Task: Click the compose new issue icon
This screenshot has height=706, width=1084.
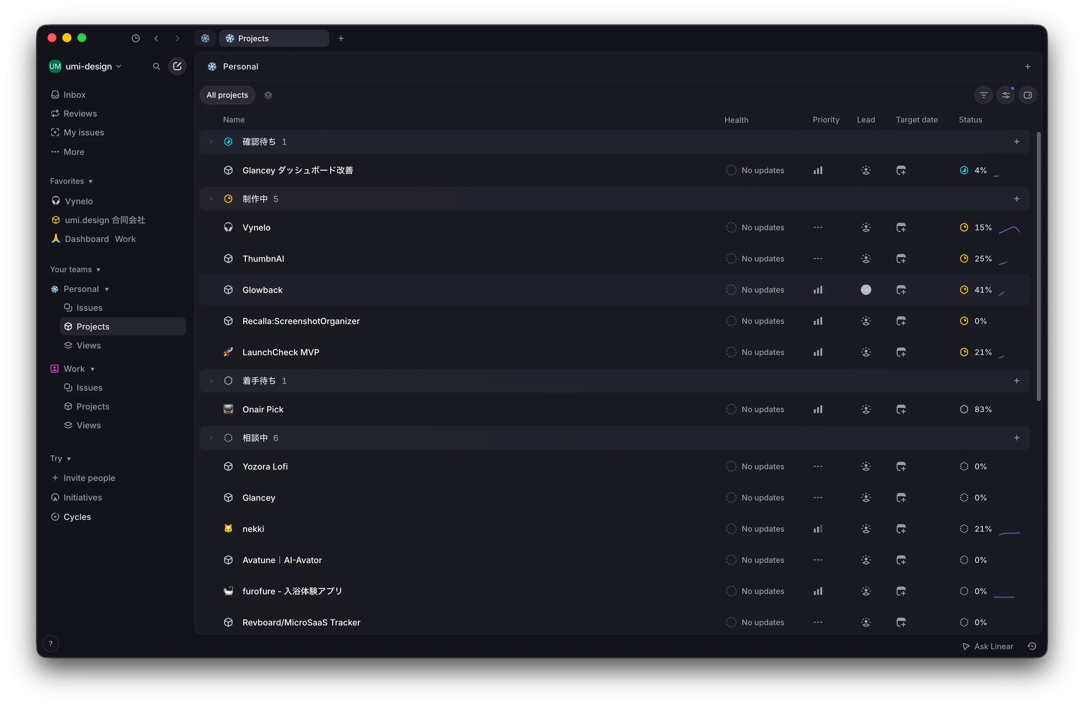Action: (x=177, y=67)
